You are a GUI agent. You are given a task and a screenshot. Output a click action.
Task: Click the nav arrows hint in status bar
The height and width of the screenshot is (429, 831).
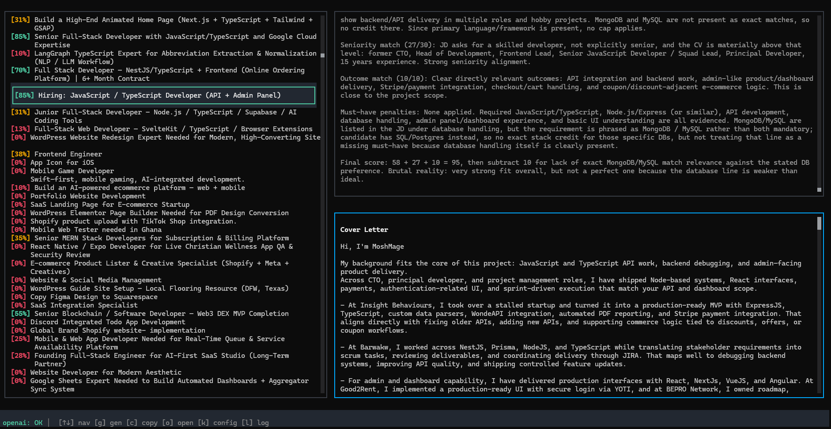click(x=74, y=423)
